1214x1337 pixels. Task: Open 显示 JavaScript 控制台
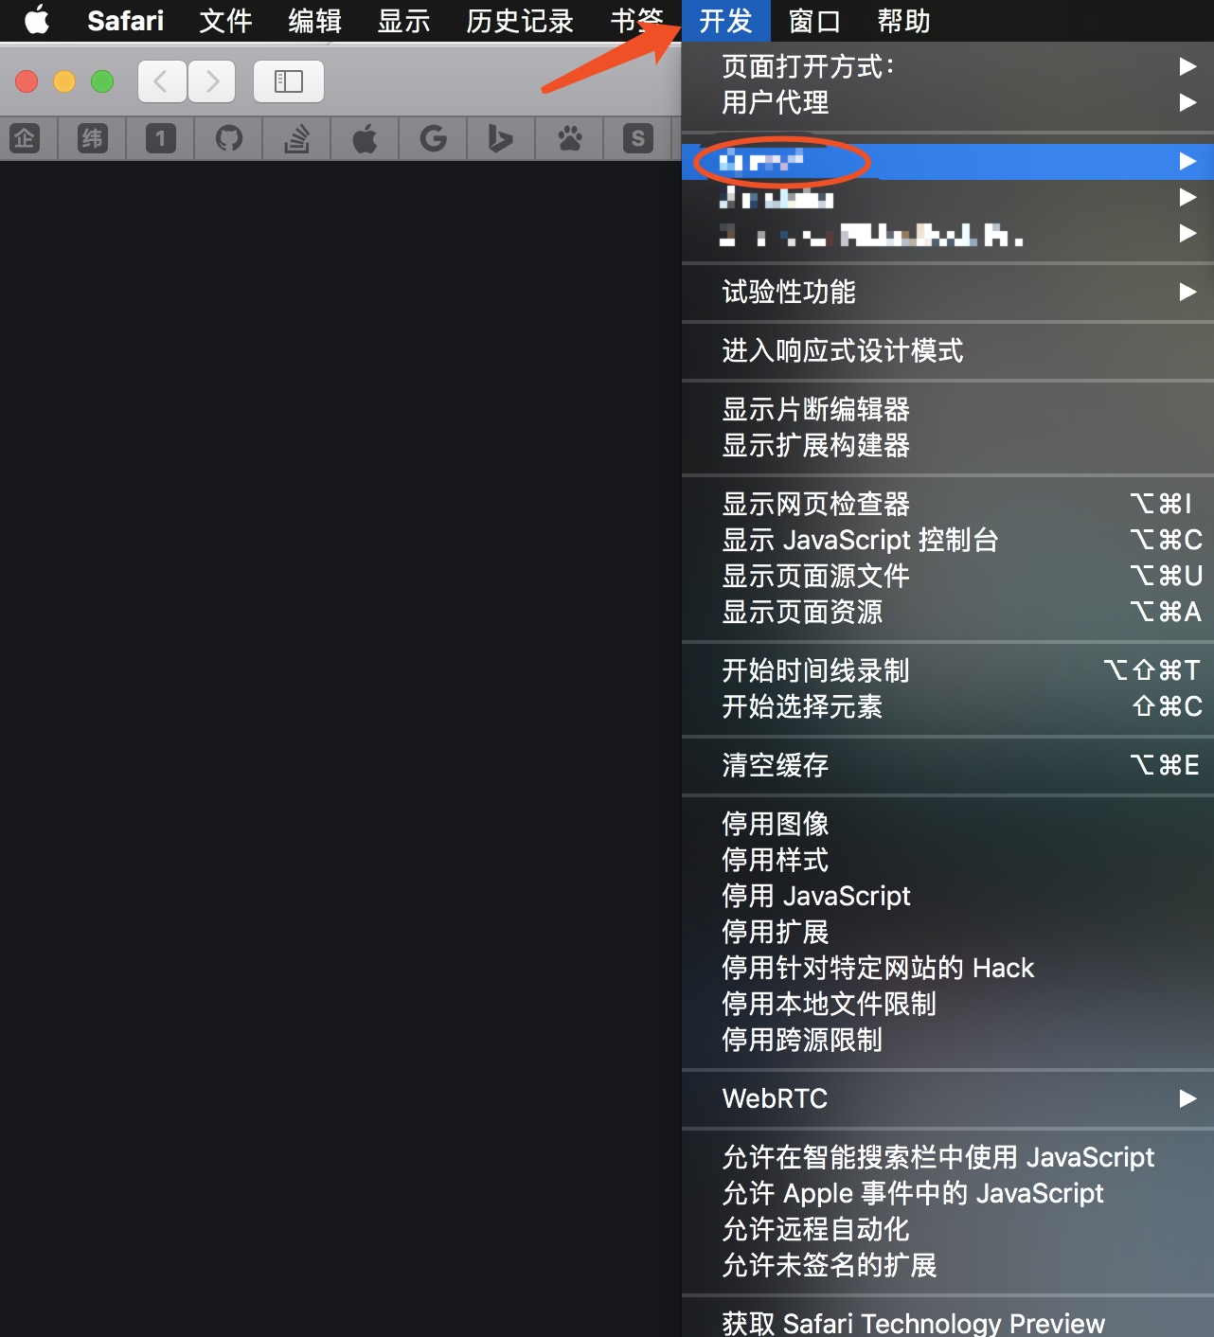[x=948, y=540]
